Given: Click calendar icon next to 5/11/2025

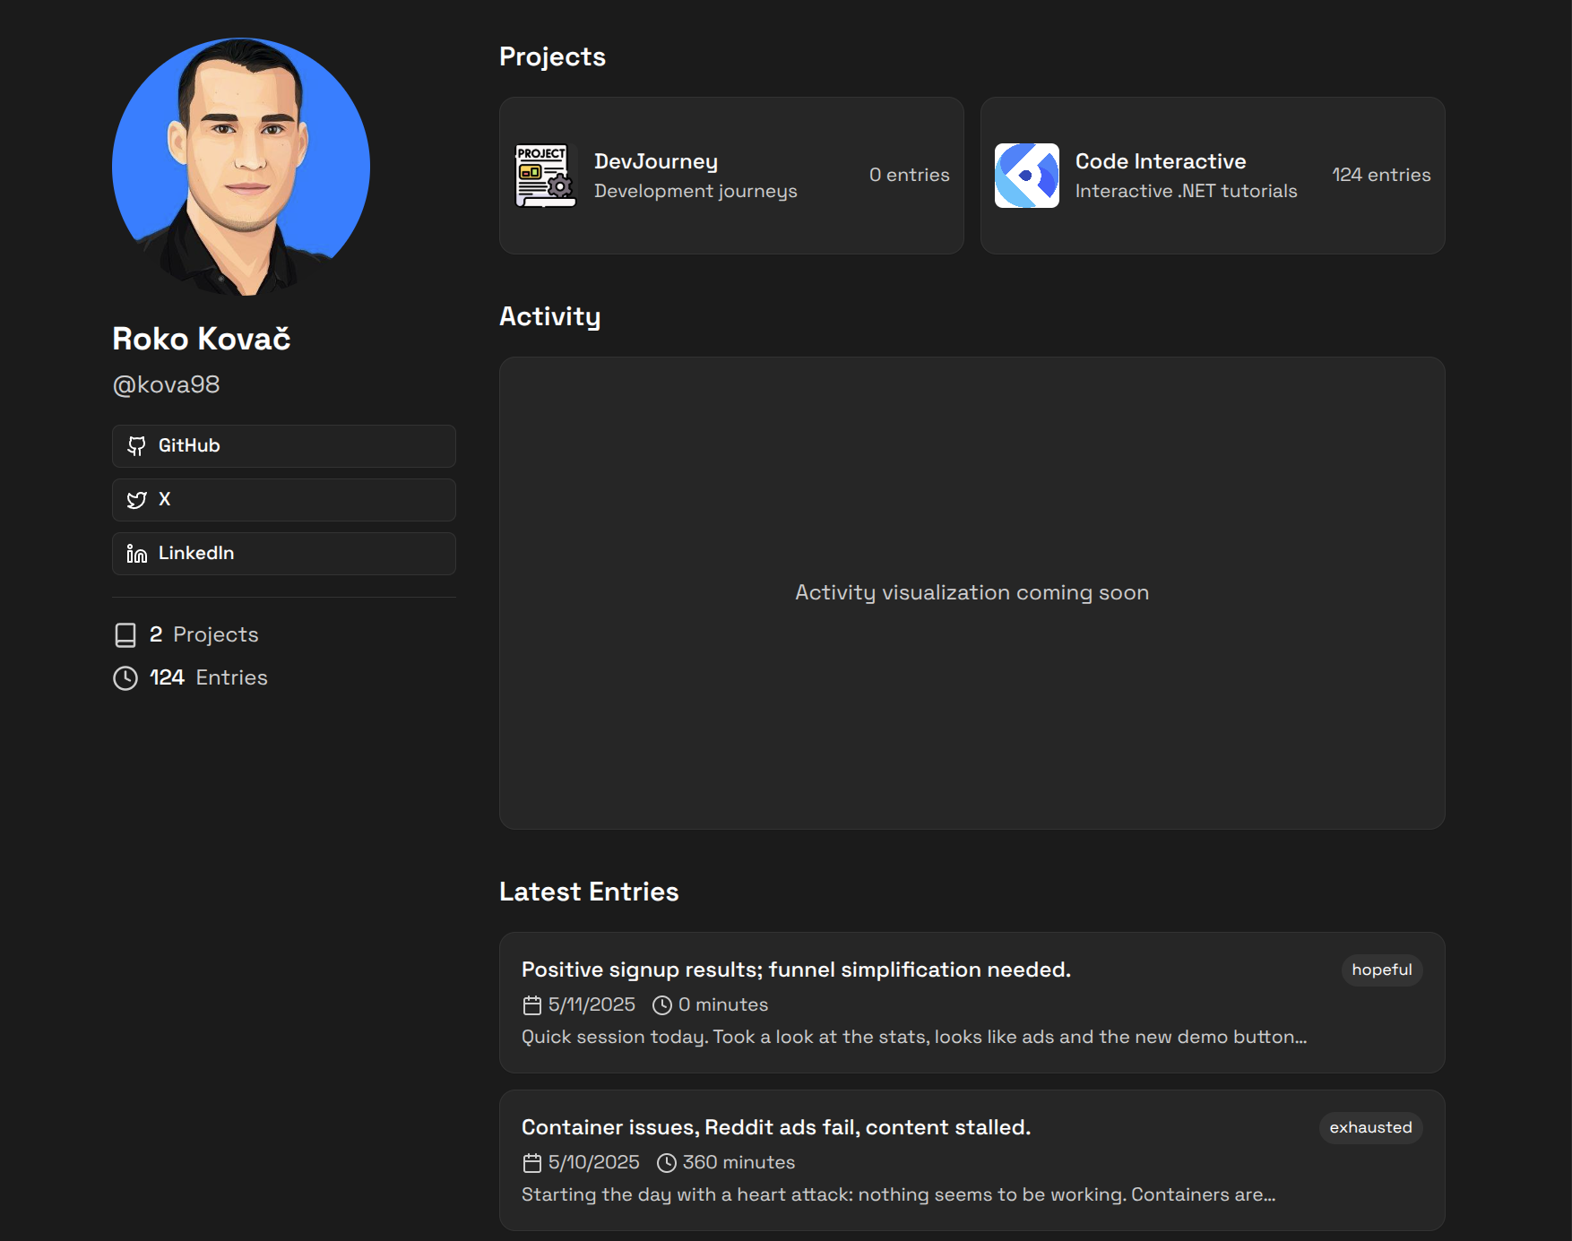Looking at the screenshot, I should pyautogui.click(x=532, y=1005).
